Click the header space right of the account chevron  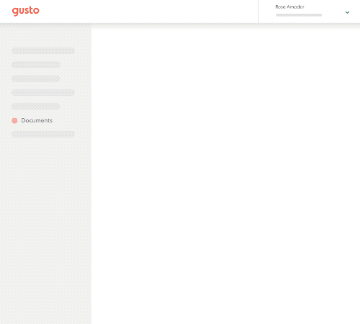(355, 12)
